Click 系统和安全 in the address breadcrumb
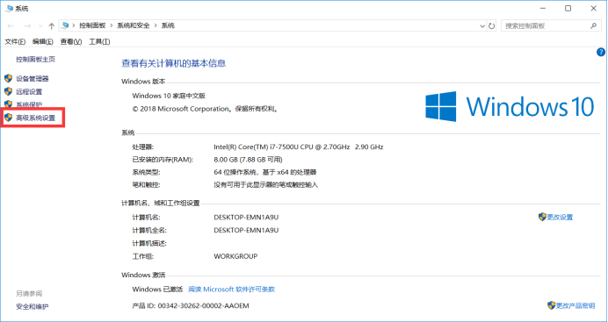The height and width of the screenshot is (322, 608). click(x=134, y=25)
